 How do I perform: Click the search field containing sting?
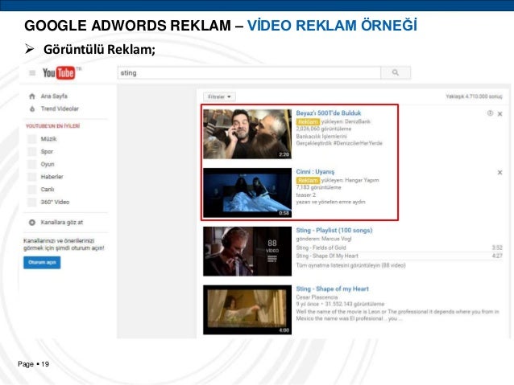pyautogui.click(x=249, y=72)
